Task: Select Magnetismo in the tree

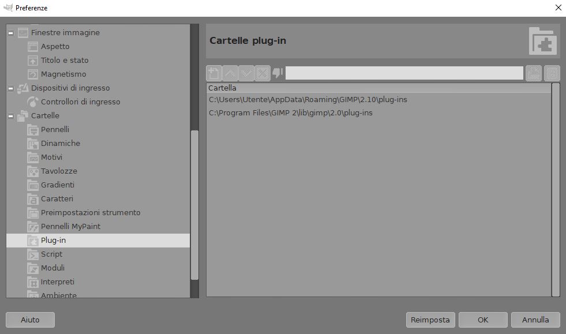Action: [63, 74]
